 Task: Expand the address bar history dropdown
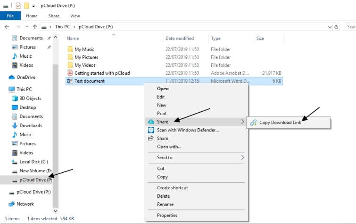[330, 27]
